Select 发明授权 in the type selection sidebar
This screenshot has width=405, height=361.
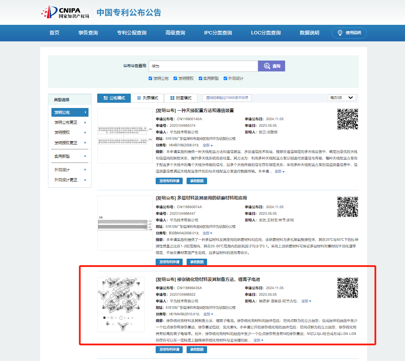70,132
